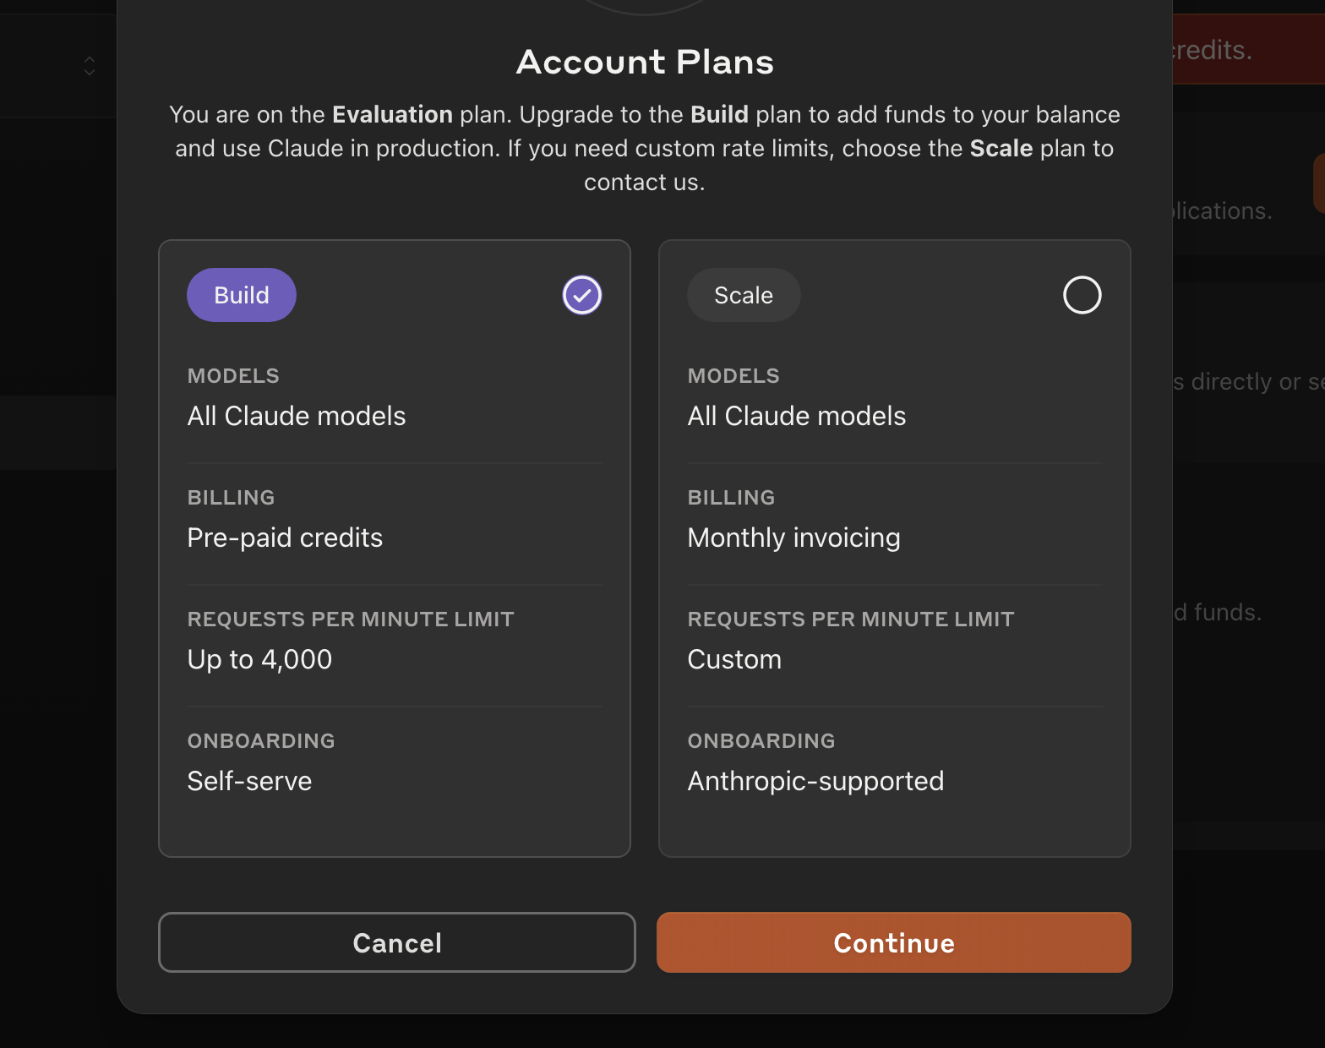Click Pre-paid credits in Build card

coord(285,538)
